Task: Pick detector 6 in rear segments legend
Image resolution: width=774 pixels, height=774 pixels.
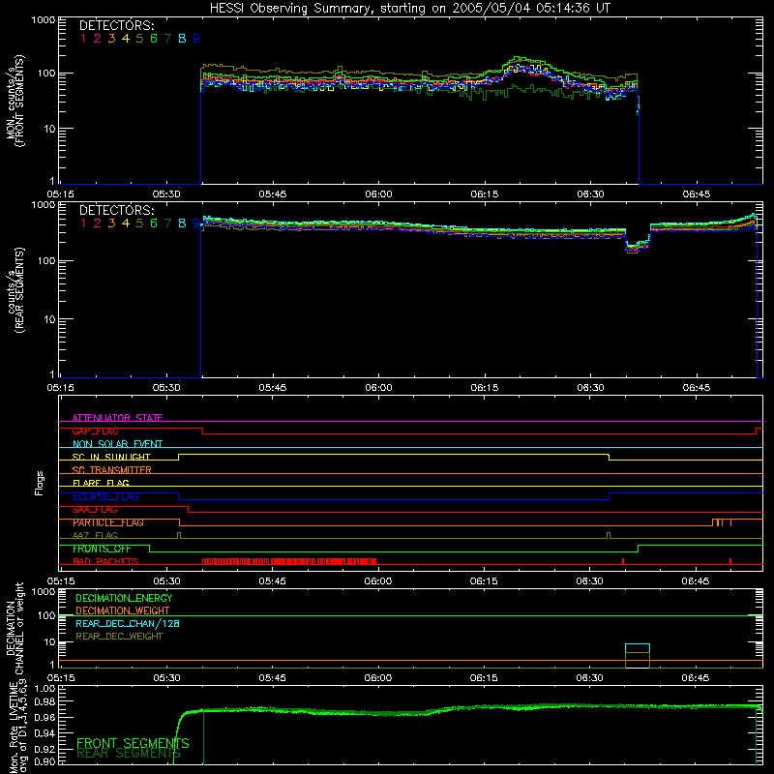Action: point(154,223)
